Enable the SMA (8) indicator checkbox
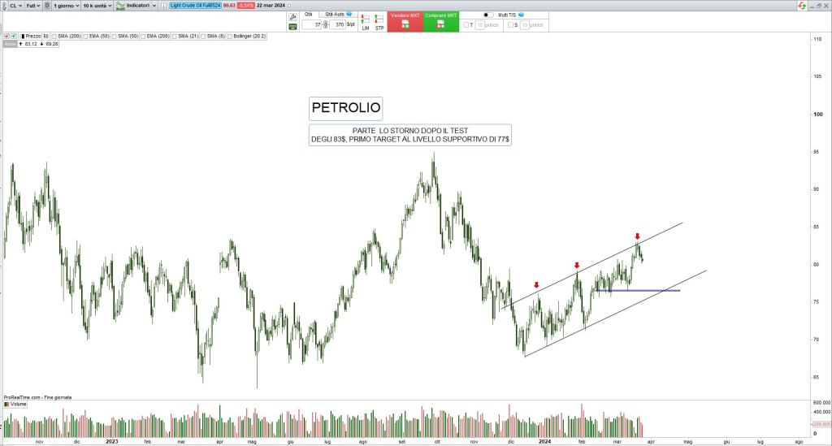The width and height of the screenshot is (832, 446). [202, 36]
